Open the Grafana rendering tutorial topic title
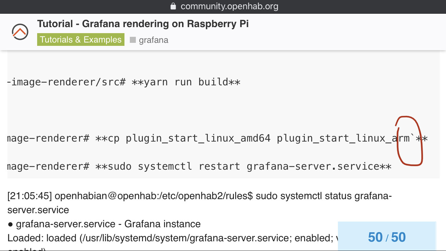This screenshot has height=251, width=446. (x=143, y=24)
